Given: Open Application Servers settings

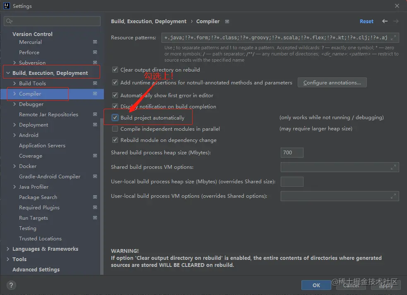Looking at the screenshot, I should (42, 146).
